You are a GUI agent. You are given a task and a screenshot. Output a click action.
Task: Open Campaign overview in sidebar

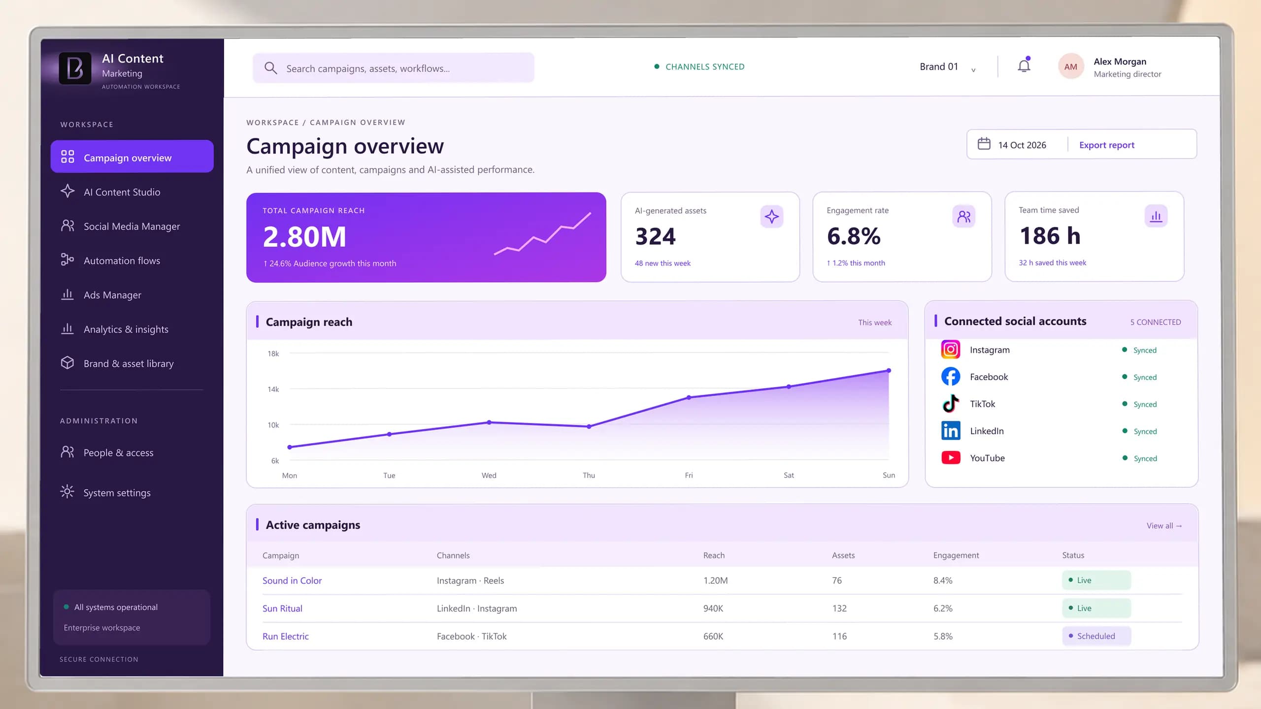(132, 157)
